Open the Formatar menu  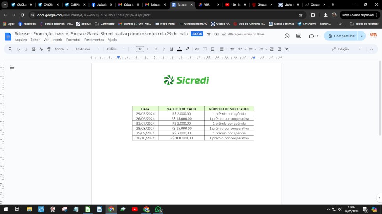[73, 40]
